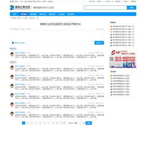Click 贵州馆 in the breadcrumb

pos(19,18)
